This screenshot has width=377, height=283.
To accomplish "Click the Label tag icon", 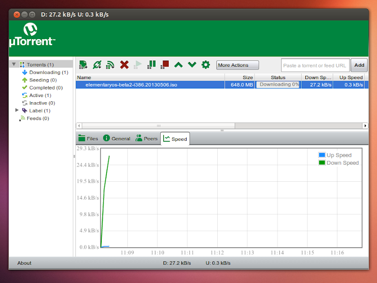I will coord(25,111).
